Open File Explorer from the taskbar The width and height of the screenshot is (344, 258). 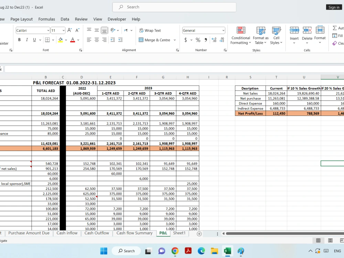(214, 251)
